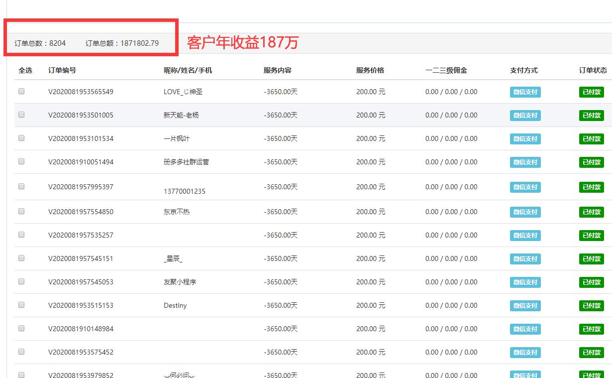Click the 微信支付 badge on the first order row
The width and height of the screenshot is (612, 378).
click(525, 92)
